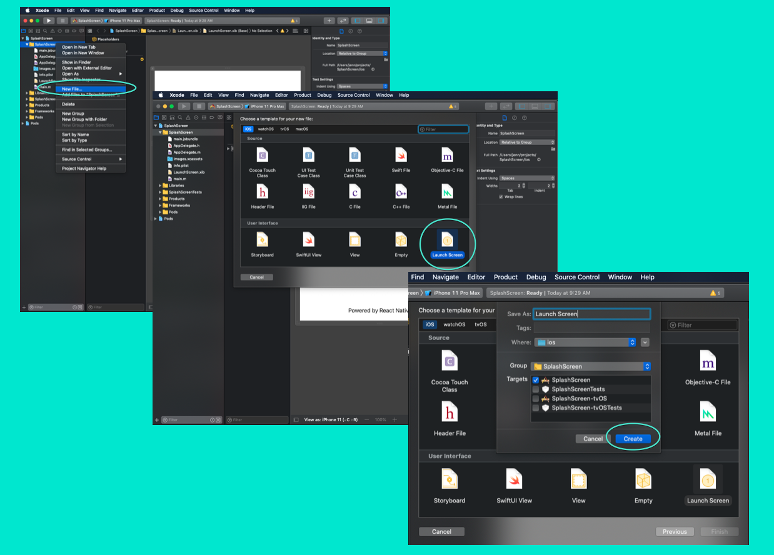Check SplashScreen-tvOSTests target checkbox
This screenshot has height=555, width=774.
tap(535, 407)
